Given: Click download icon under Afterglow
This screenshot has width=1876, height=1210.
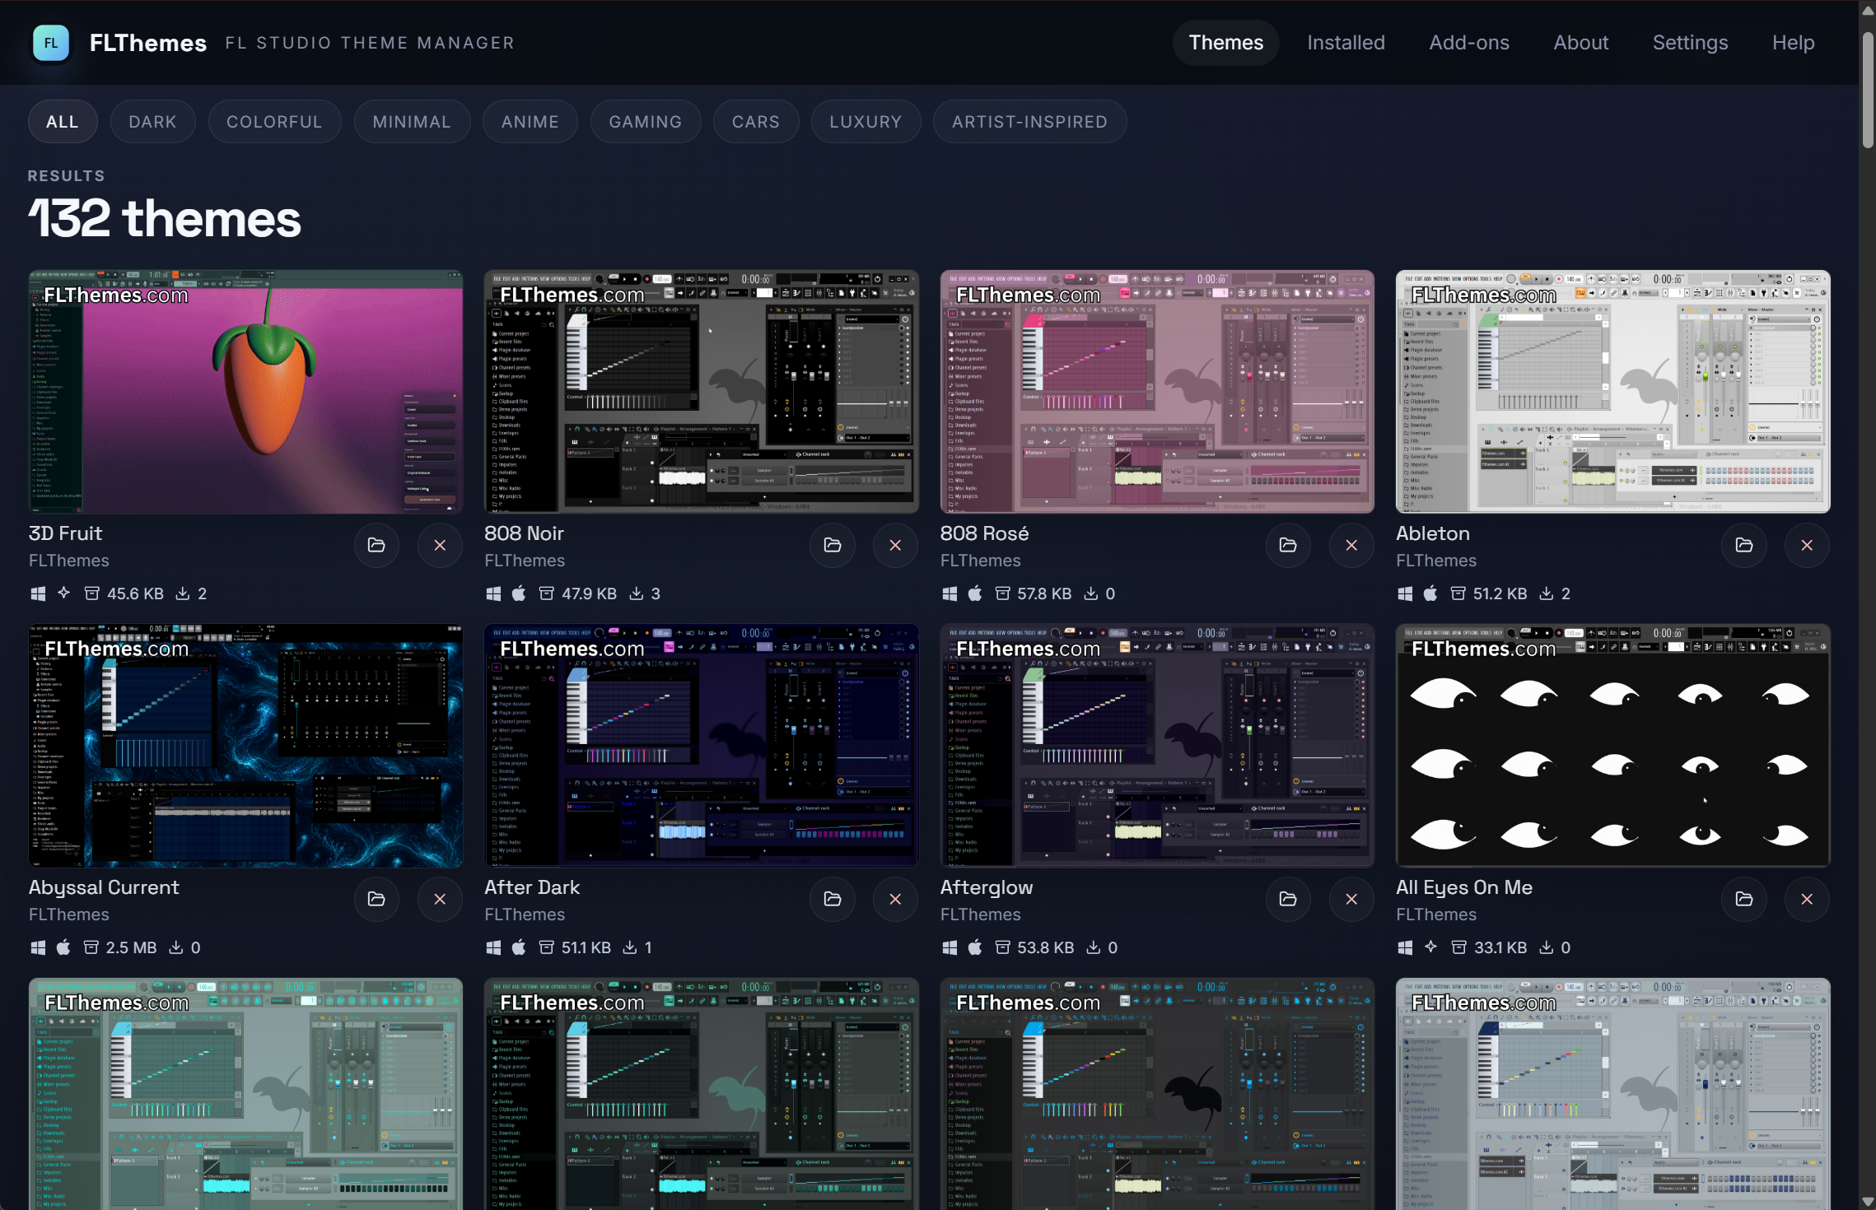Looking at the screenshot, I should coord(1094,947).
